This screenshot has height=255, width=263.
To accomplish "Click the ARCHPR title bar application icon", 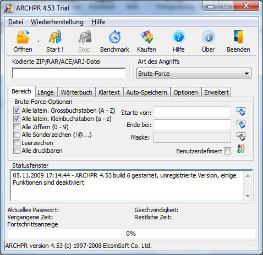I will (x=9, y=8).
